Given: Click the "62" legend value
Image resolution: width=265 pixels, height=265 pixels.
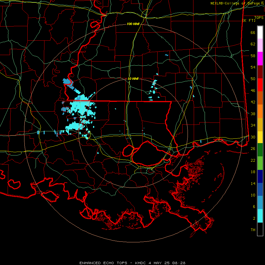Looking at the screenshot, I should 253,44.
